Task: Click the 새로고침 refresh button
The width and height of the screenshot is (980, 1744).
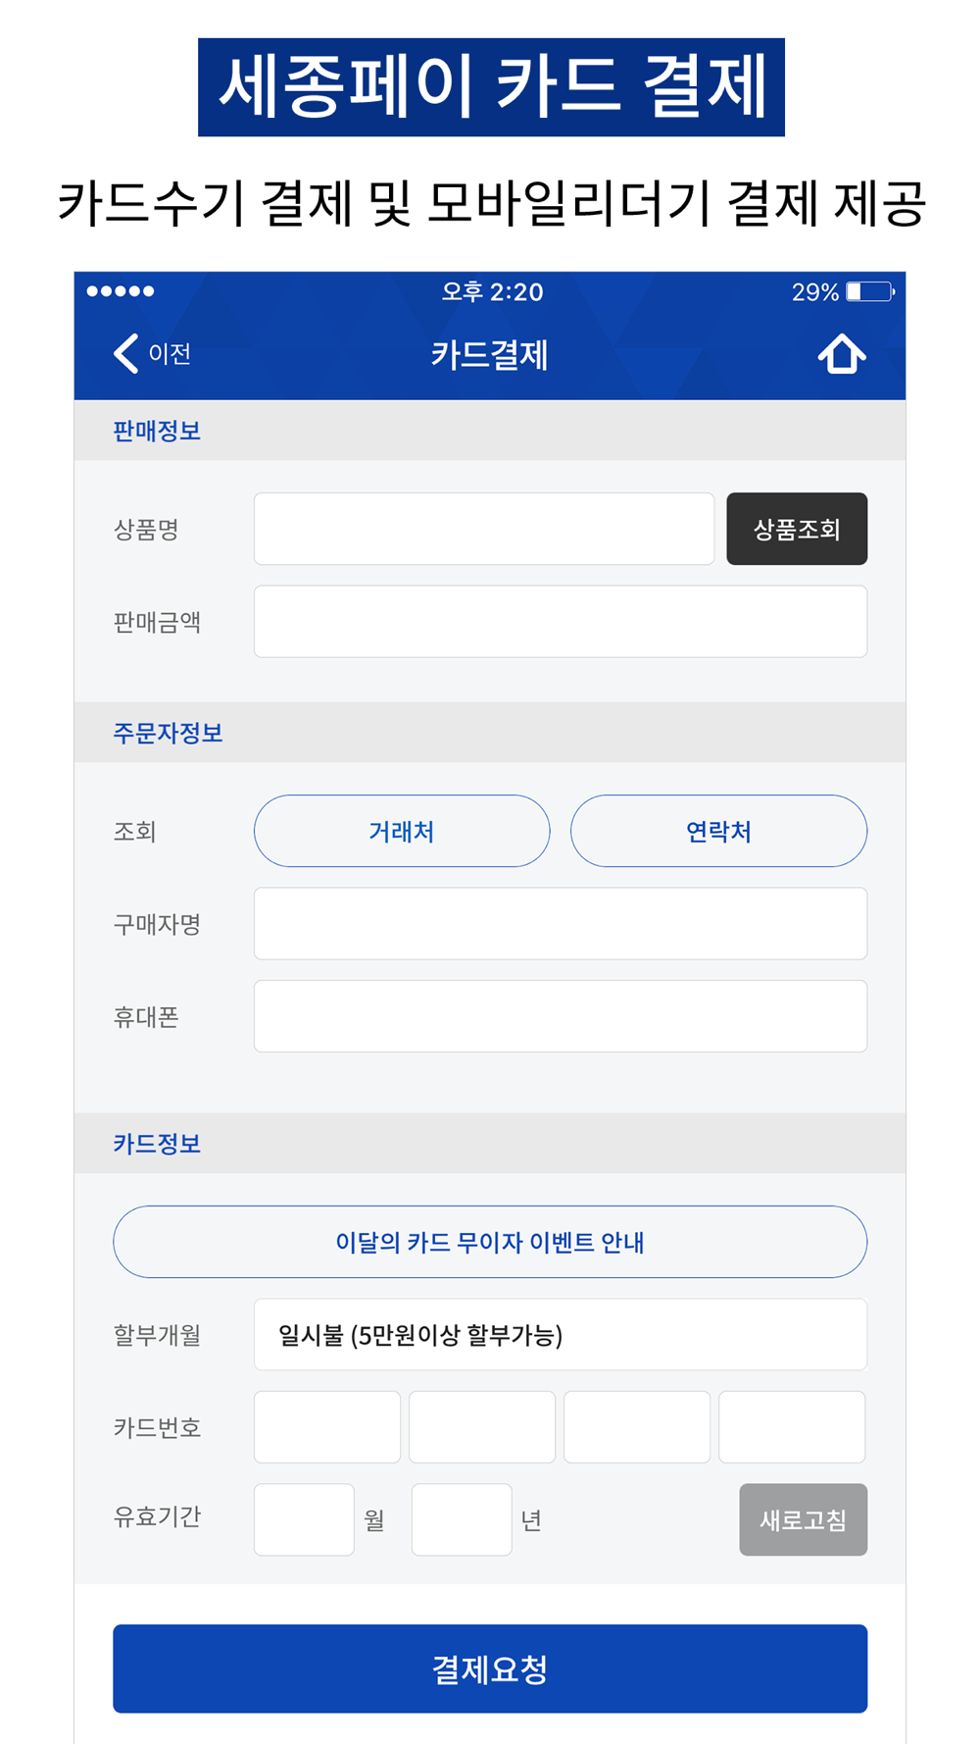Action: click(803, 1519)
